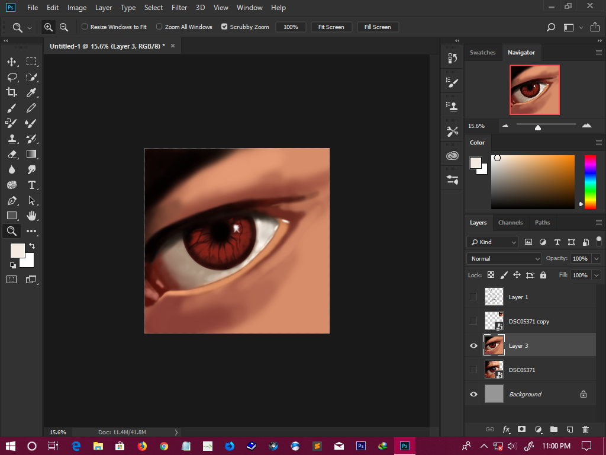
Task: Open layer style fx menu
Action: (x=506, y=429)
